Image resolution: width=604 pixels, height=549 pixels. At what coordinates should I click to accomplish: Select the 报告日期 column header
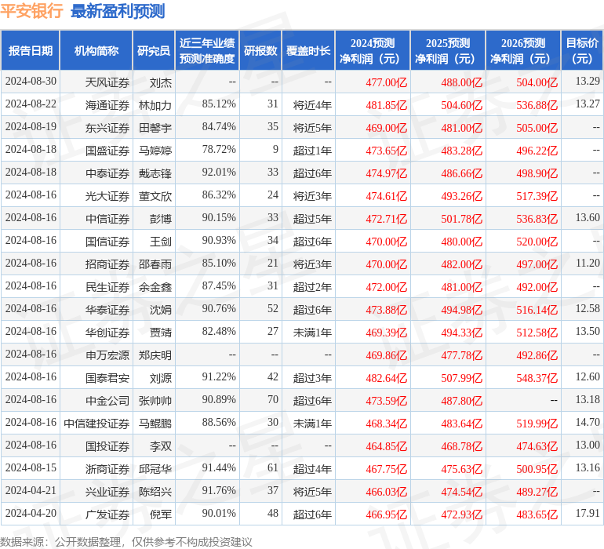pos(30,50)
